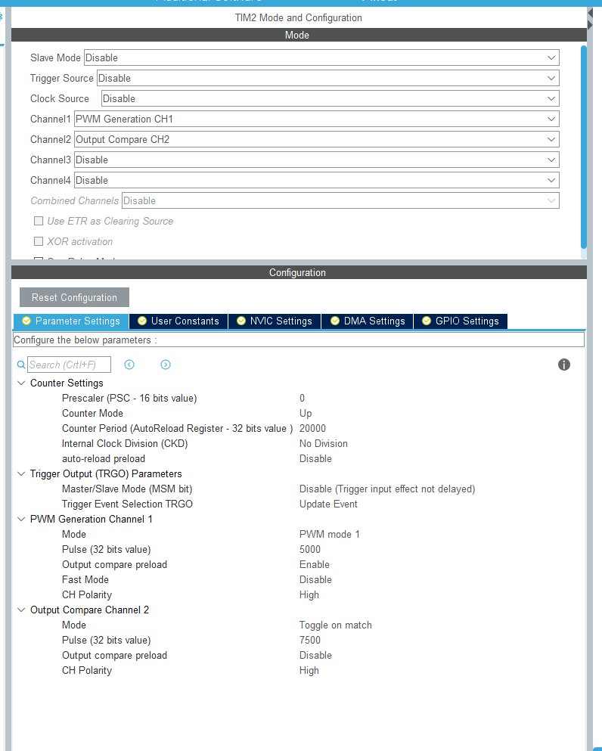The image size is (602, 751).
Task: Click the collapse arrow at the panel's top-right edge
Action: click(590, 14)
